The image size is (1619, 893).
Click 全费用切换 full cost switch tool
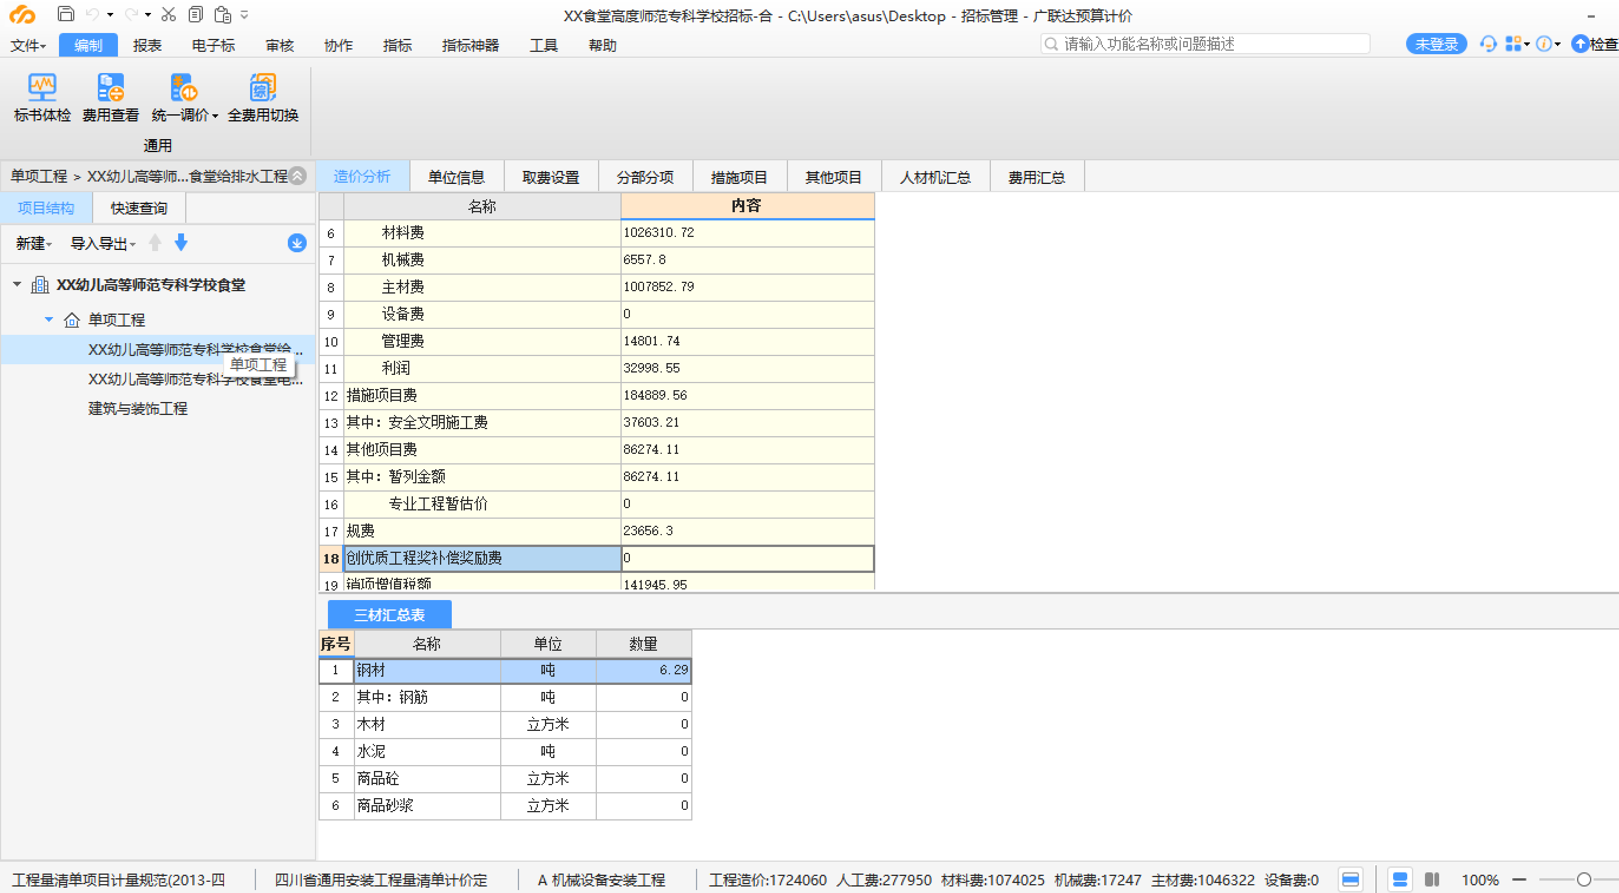(x=262, y=98)
